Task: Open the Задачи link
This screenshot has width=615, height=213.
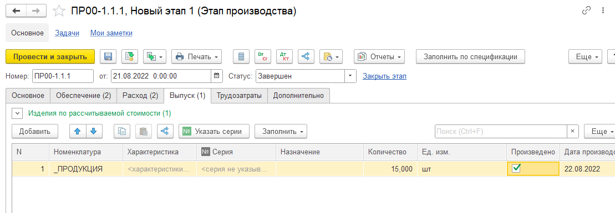Action: [x=67, y=33]
